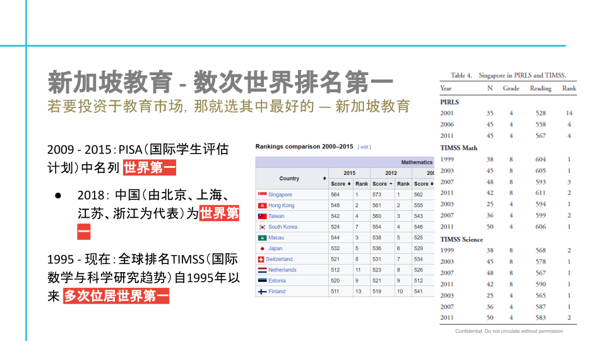Screen dimensions: 606x341
Task: Click the Mathematics table header
Action: 417,162
